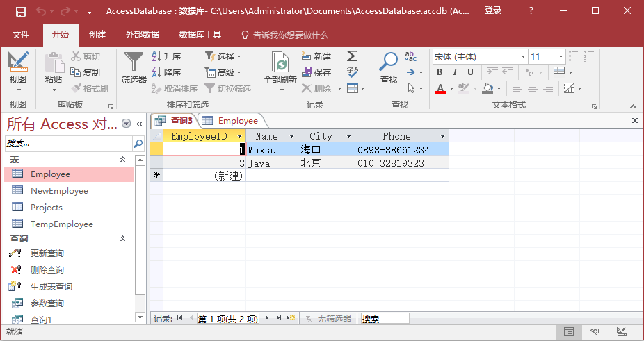Open the font size dropdown

[560, 56]
